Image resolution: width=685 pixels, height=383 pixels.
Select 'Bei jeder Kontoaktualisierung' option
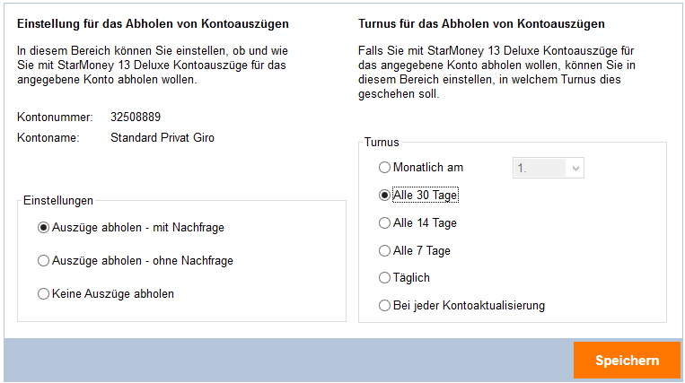tap(385, 306)
